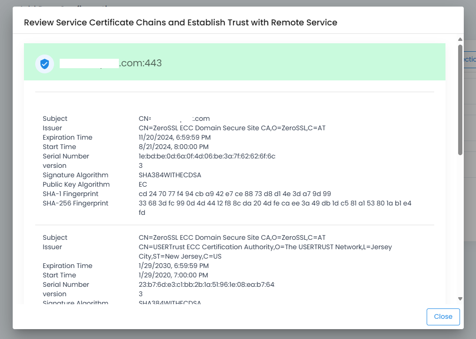This screenshot has width=476, height=339.
Task: Click the SHA-1 fingerprint value
Action: point(234,194)
